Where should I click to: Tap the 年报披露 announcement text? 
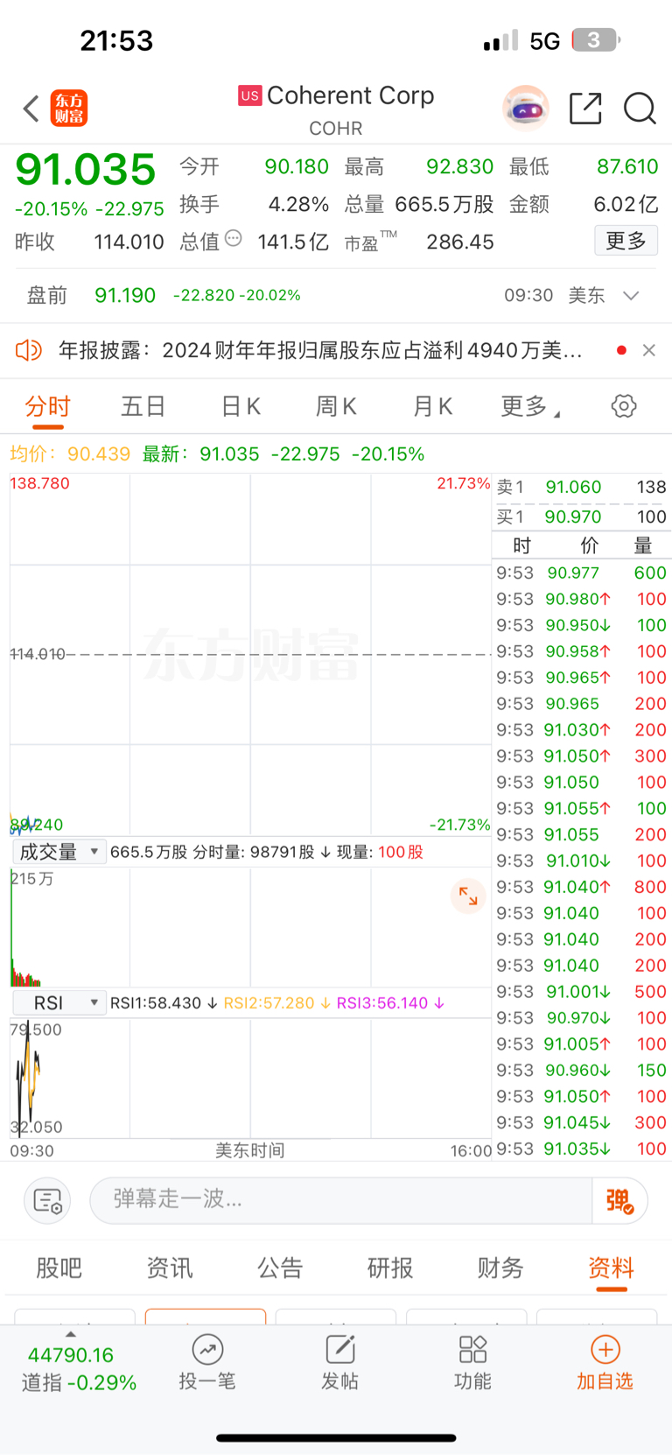(320, 350)
